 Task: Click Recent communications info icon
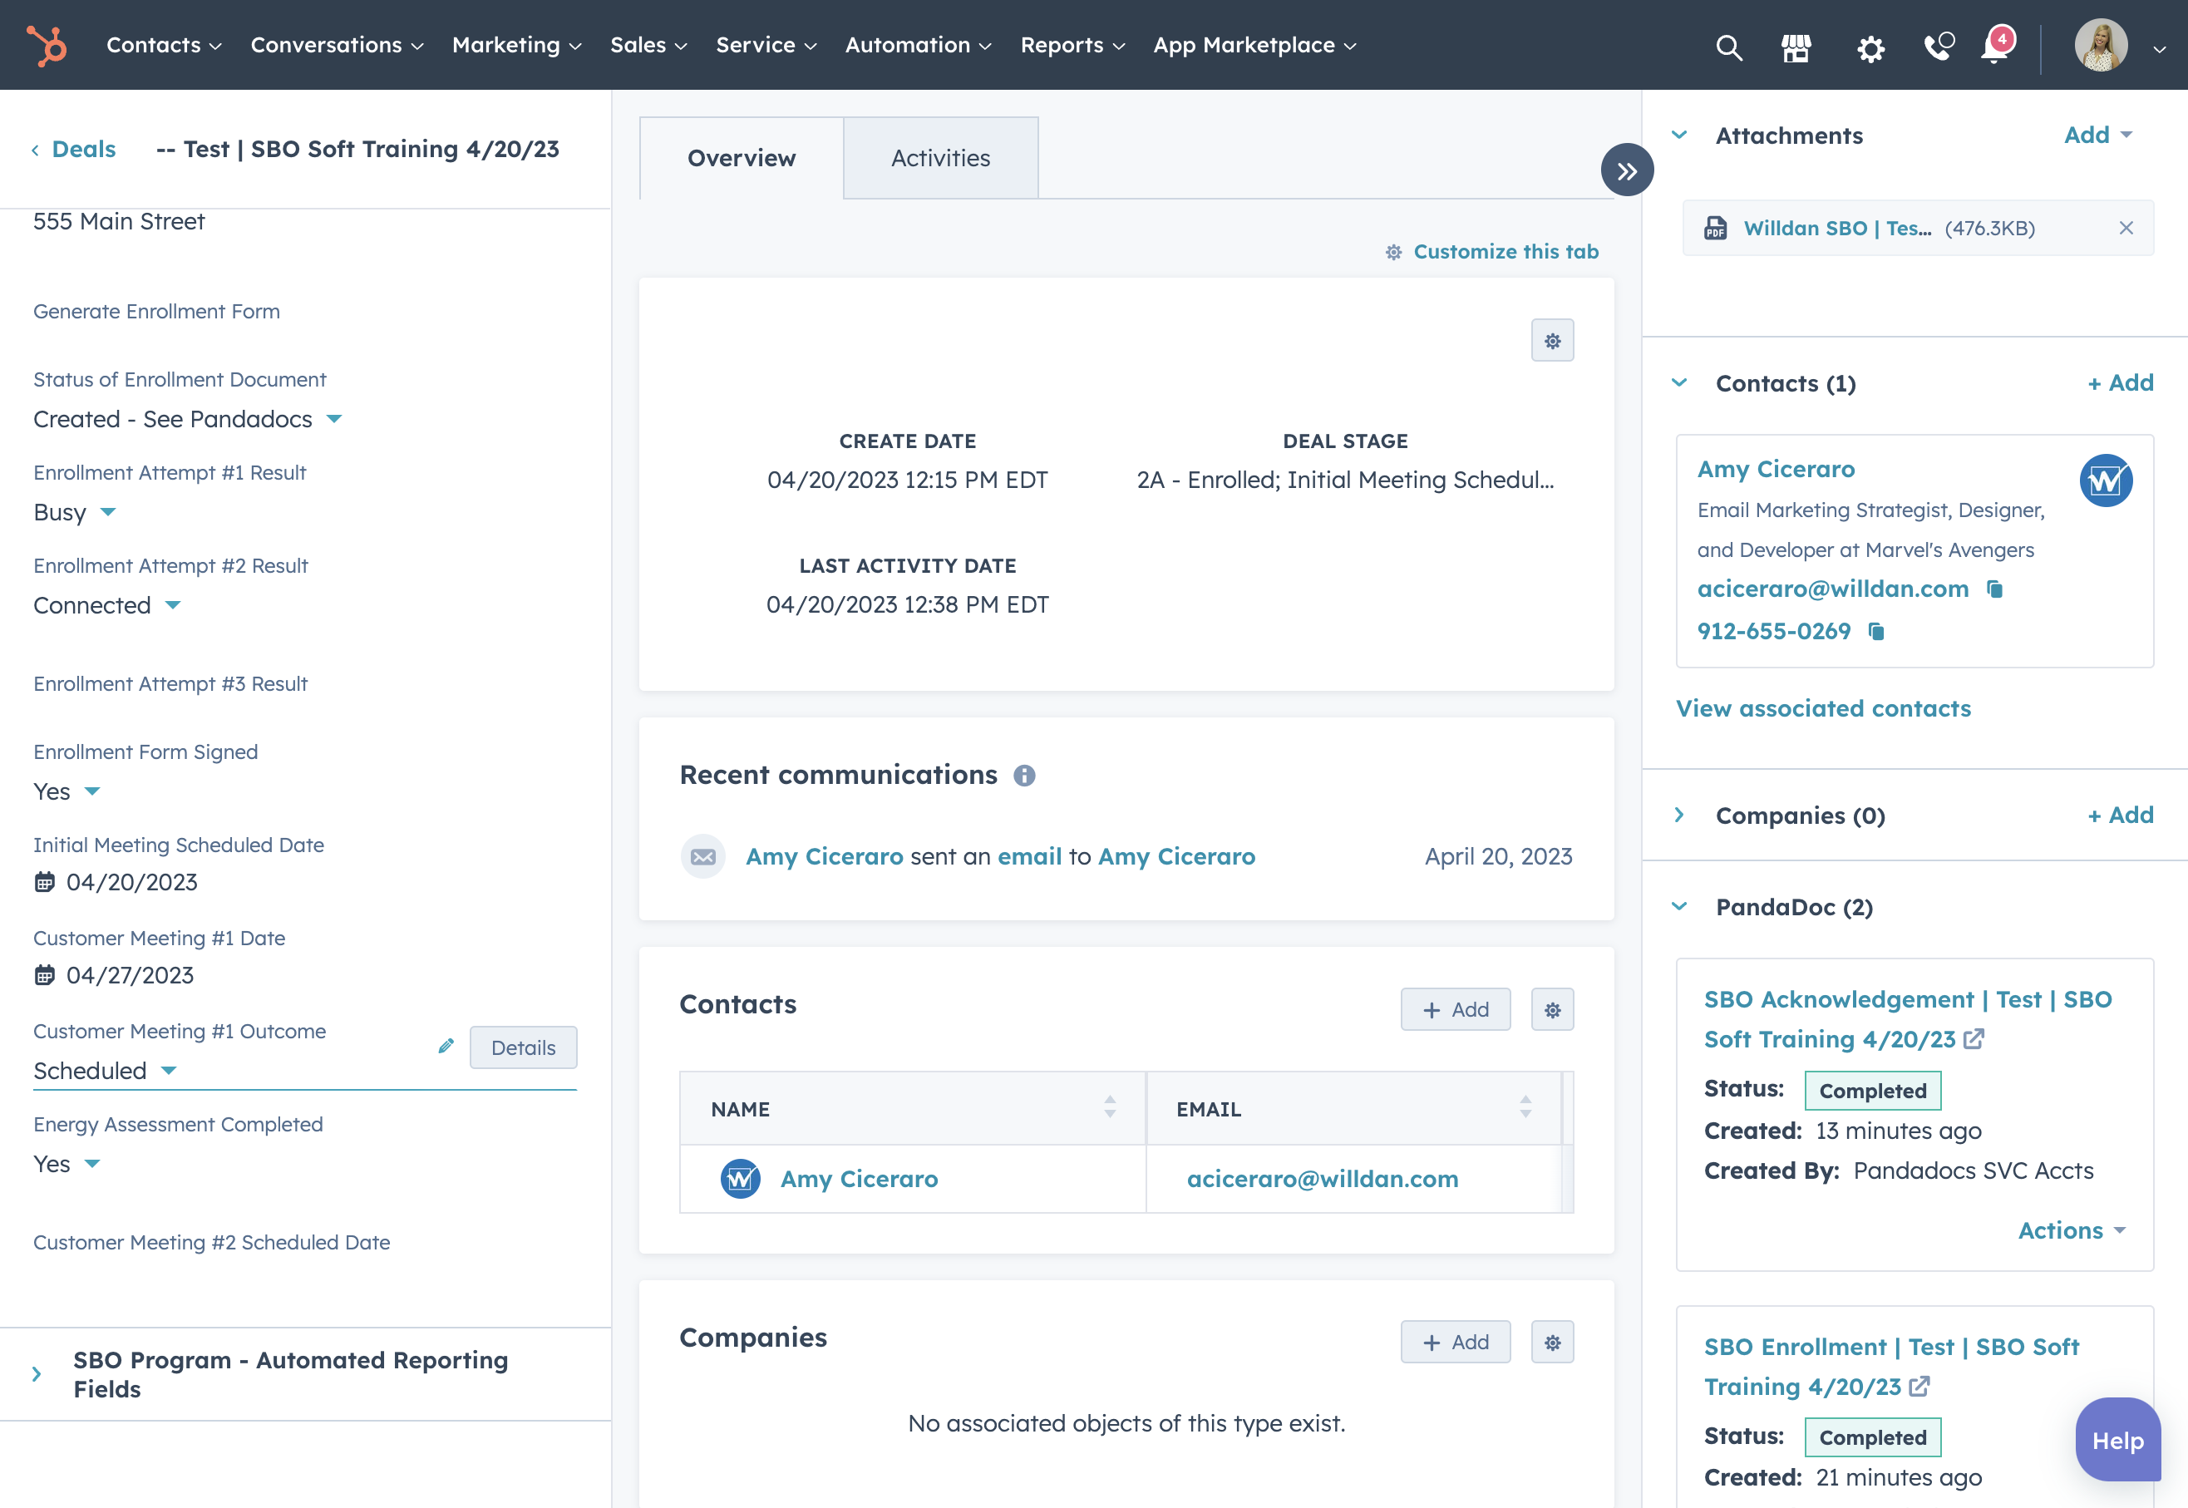click(x=1024, y=776)
